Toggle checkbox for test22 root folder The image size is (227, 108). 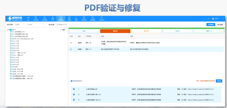[x=9, y=30]
